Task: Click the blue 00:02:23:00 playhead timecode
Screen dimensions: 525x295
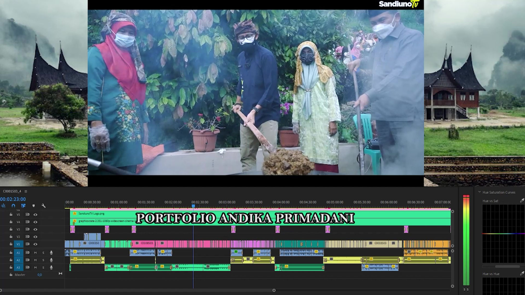Action: click(x=13, y=199)
